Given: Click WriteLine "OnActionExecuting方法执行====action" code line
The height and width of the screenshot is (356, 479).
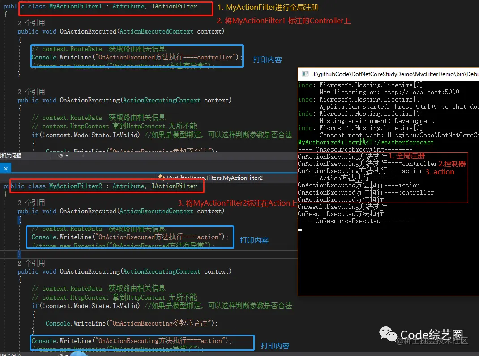Looking at the screenshot, I should tap(132, 340).
